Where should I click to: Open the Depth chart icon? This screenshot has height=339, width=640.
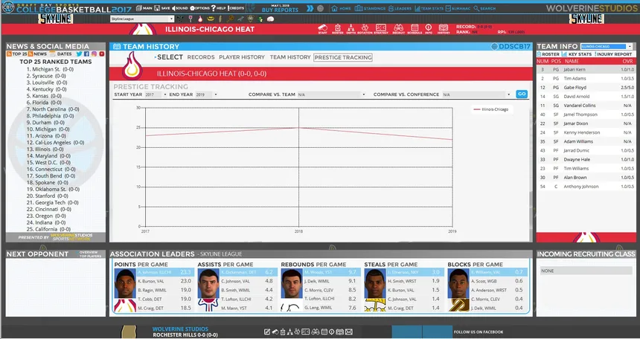(351, 28)
